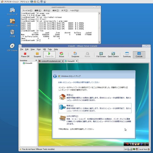
Task: Click inside the terminal at the command prompt
Action: tap(40, 40)
